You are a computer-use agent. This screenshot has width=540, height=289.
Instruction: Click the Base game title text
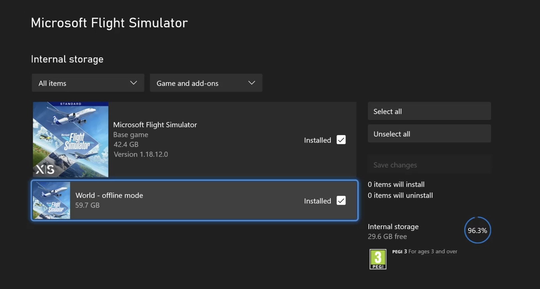tap(155, 125)
